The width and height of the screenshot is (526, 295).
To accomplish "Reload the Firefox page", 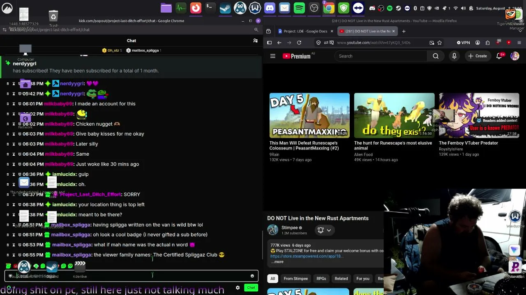I will click(x=299, y=43).
